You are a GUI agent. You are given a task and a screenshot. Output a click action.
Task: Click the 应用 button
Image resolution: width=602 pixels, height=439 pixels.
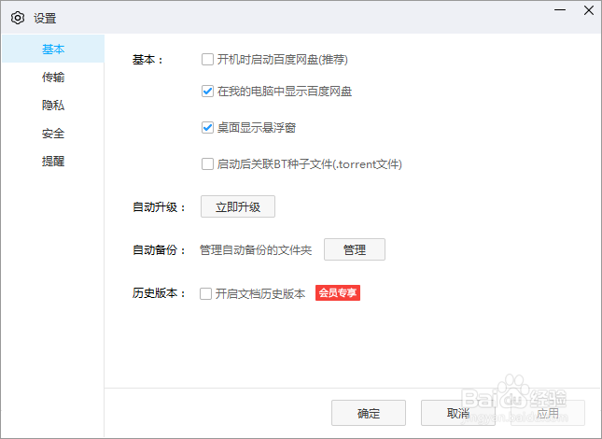[x=548, y=413]
